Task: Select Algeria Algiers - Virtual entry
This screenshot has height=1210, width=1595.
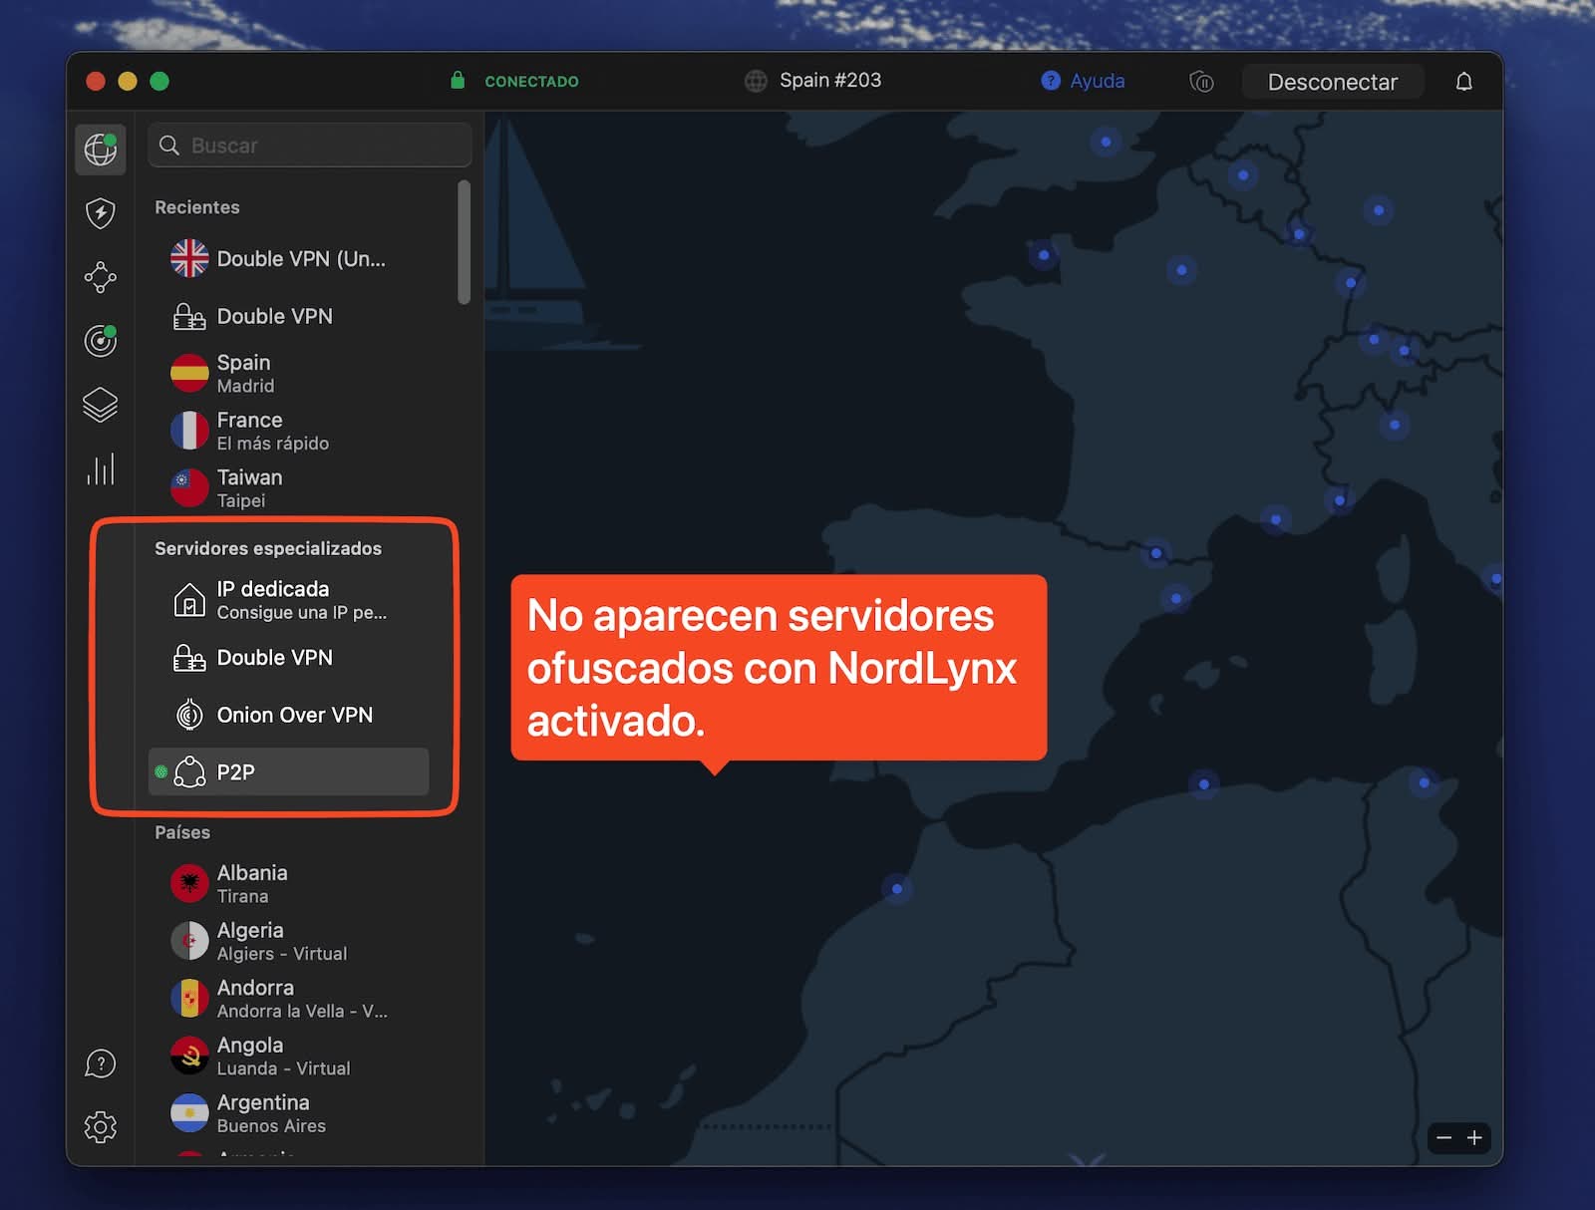Action: (x=289, y=941)
